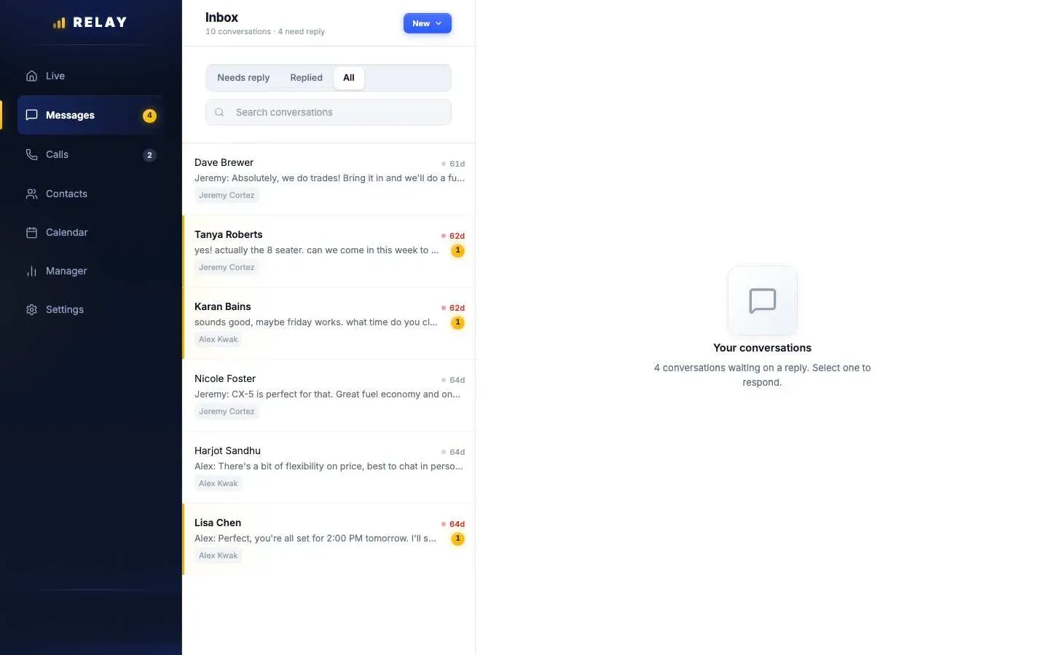Click the unread badge on Lisa Chen
Screen dimensions: 1049x655
[x=457, y=539]
